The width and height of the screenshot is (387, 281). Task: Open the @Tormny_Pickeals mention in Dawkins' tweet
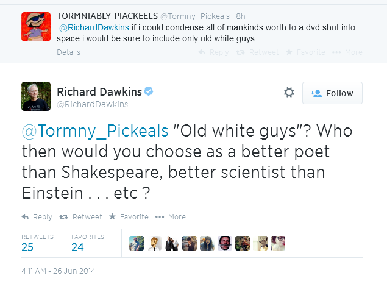click(95, 130)
